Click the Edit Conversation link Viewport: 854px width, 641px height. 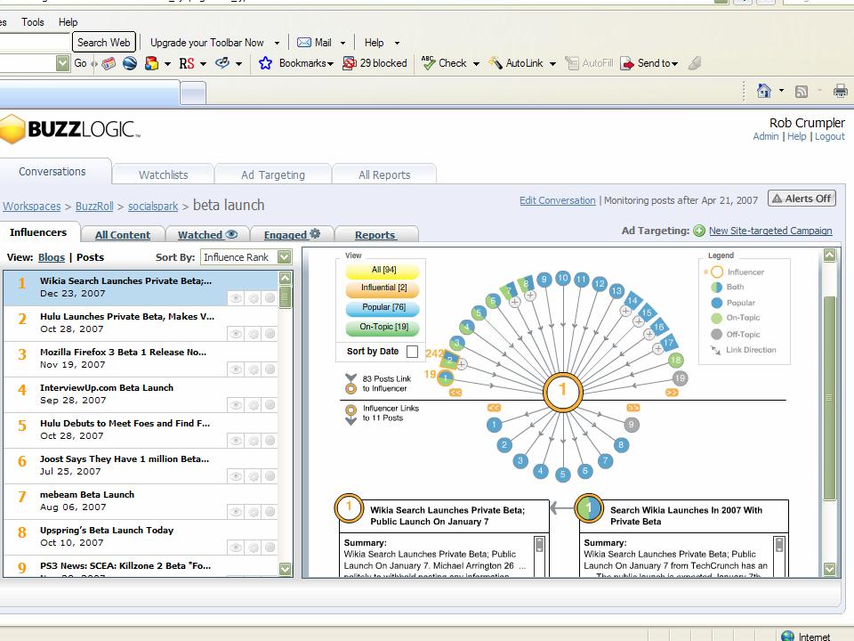(557, 200)
